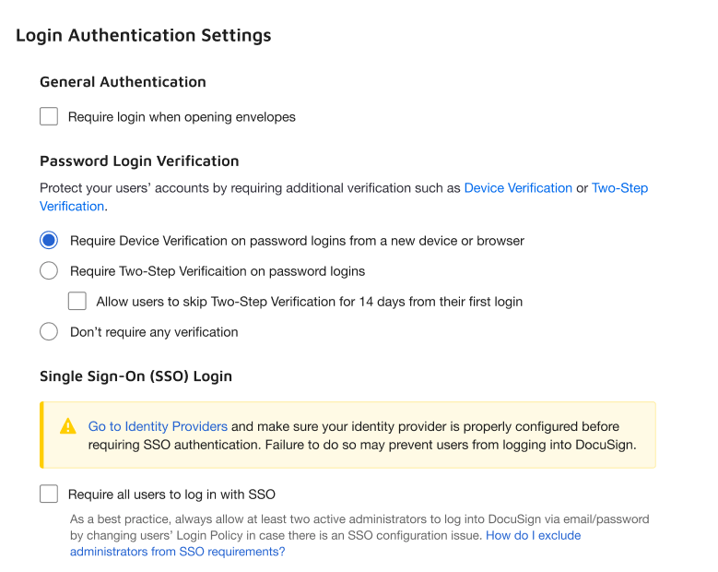Open the Device Verification link

[x=518, y=188]
